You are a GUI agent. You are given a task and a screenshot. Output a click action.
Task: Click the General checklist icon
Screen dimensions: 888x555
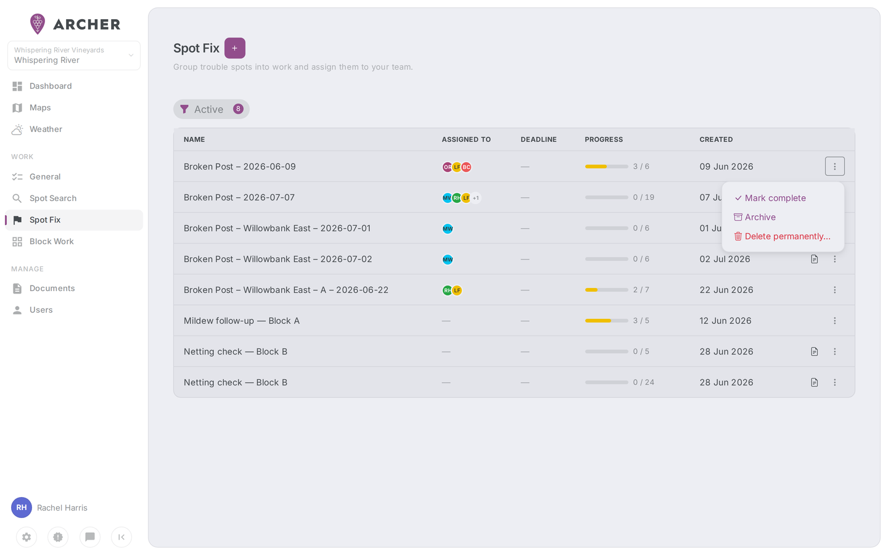point(17,177)
